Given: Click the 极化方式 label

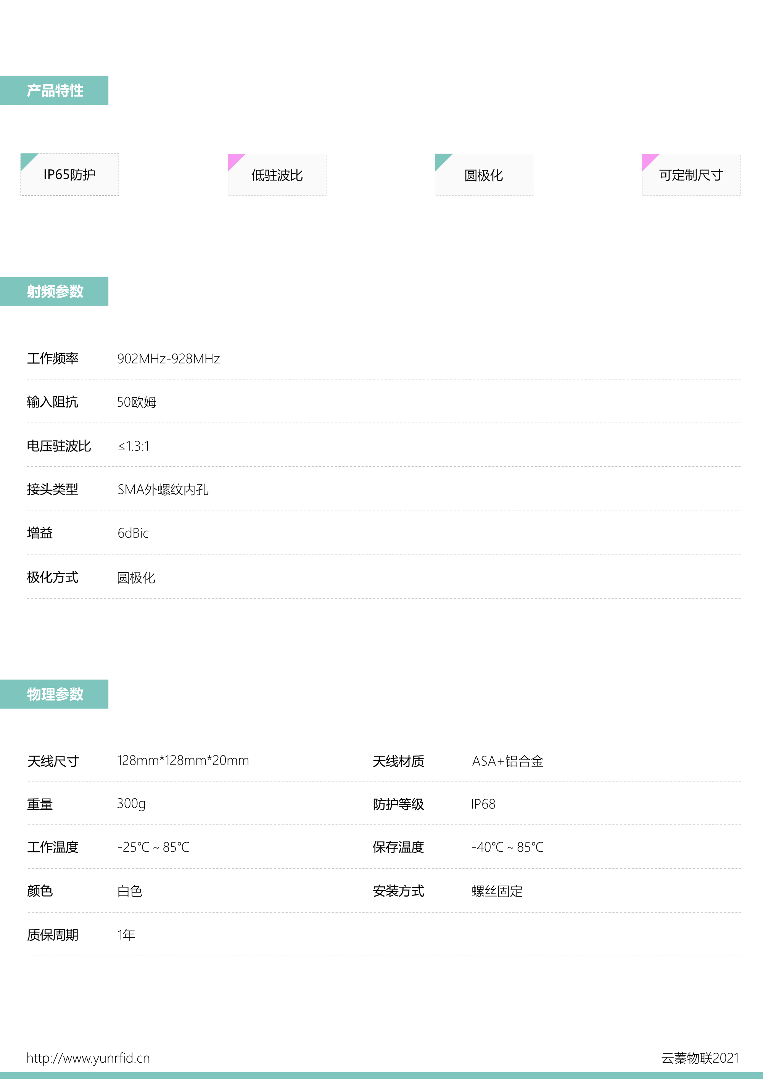Looking at the screenshot, I should 53,577.
